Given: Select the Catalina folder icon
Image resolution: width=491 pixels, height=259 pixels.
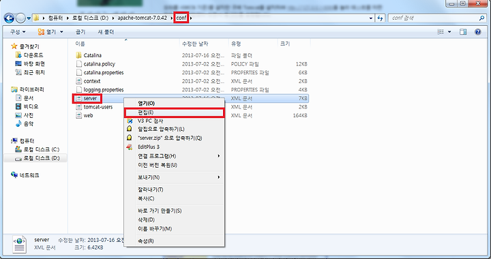Looking at the screenshot, I should tap(79, 55).
